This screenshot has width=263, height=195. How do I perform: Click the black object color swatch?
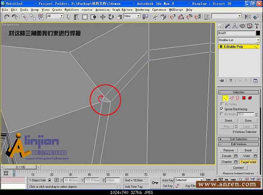coord(258,33)
